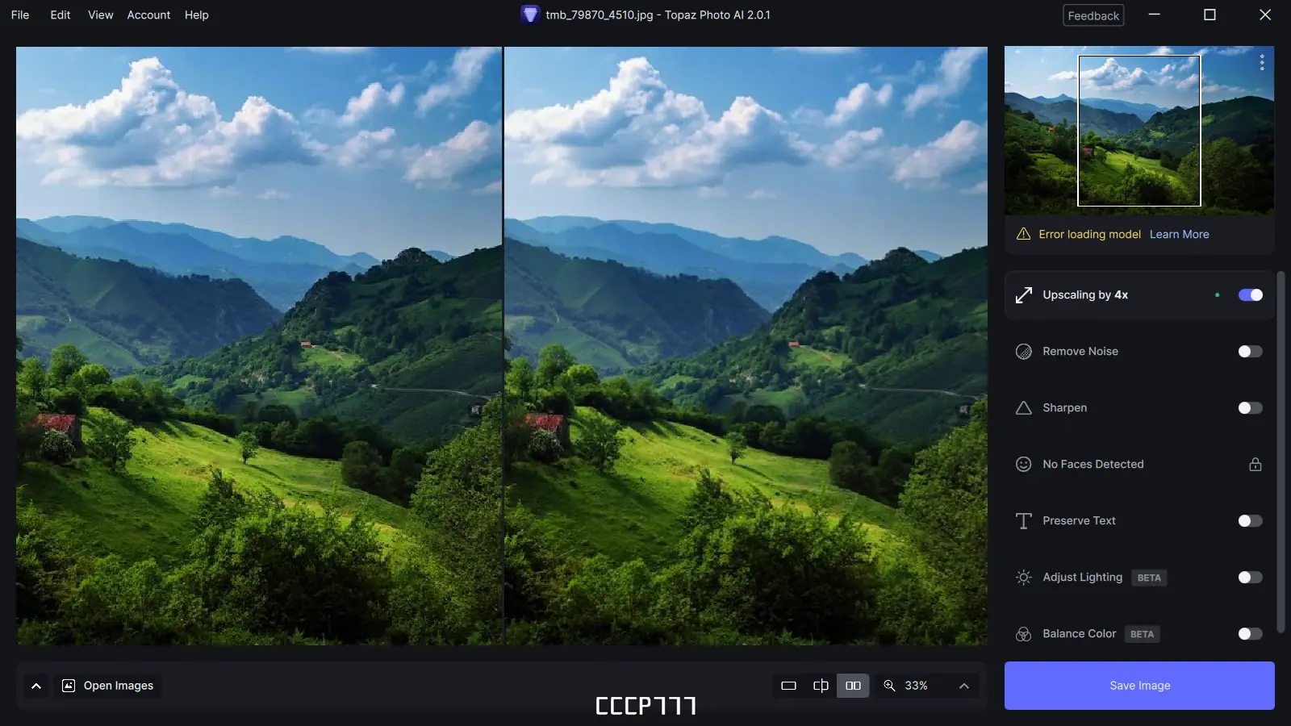This screenshot has width=1291, height=726.
Task: Click the Save Image button
Action: pos(1139,686)
